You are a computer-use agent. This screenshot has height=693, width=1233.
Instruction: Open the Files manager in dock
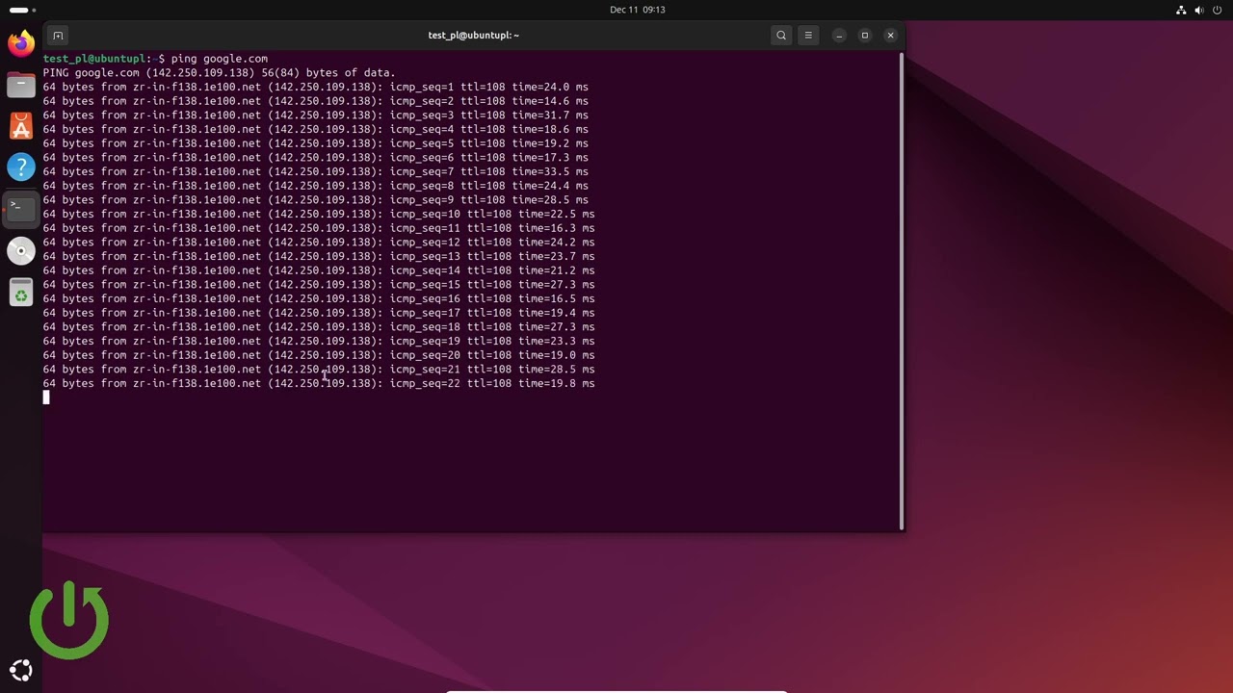20,85
